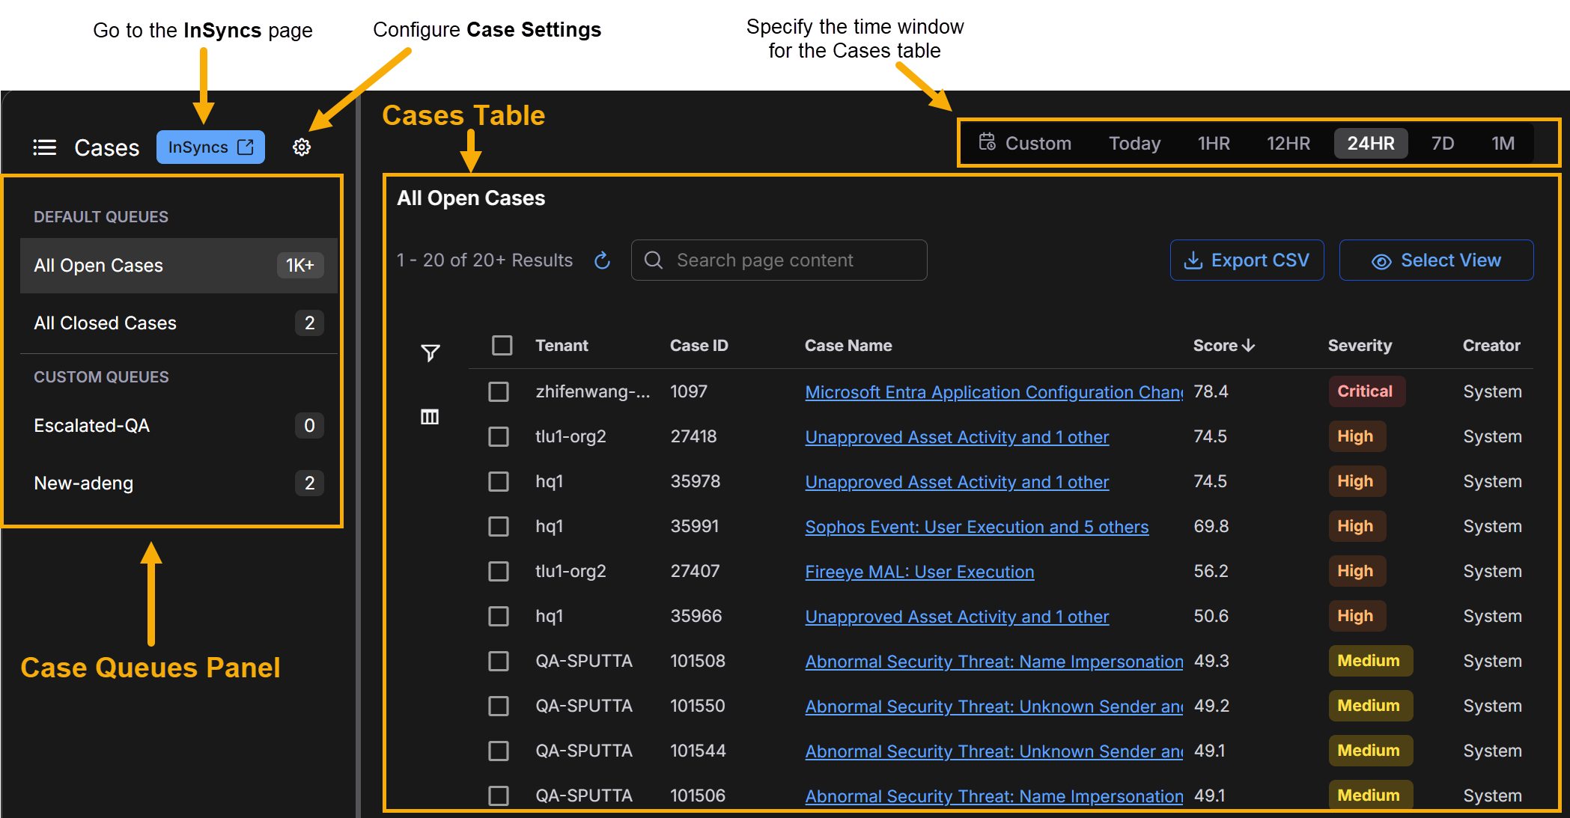
Task: Click the calendar icon beside Custom
Action: (987, 142)
